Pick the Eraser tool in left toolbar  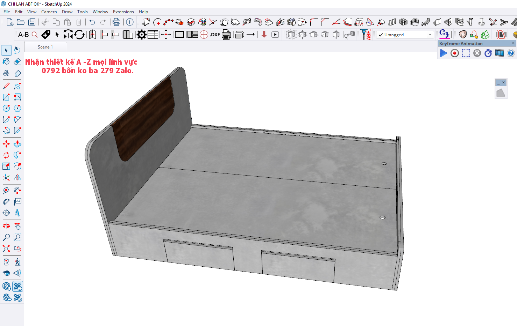point(17,62)
